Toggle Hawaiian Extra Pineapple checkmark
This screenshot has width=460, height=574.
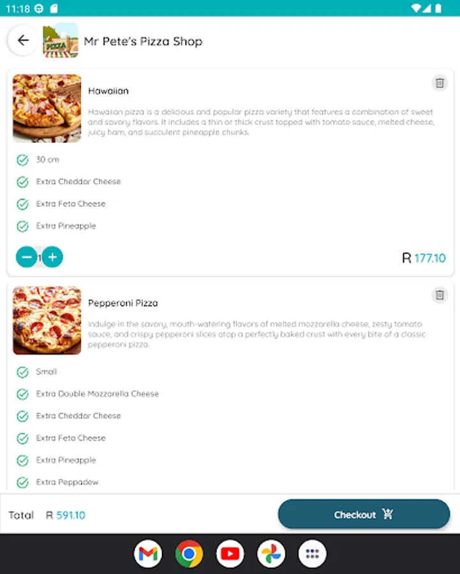pos(23,226)
